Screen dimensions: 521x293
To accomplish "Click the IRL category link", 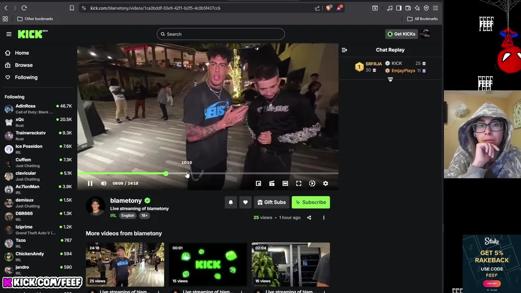I will pyautogui.click(x=113, y=216).
